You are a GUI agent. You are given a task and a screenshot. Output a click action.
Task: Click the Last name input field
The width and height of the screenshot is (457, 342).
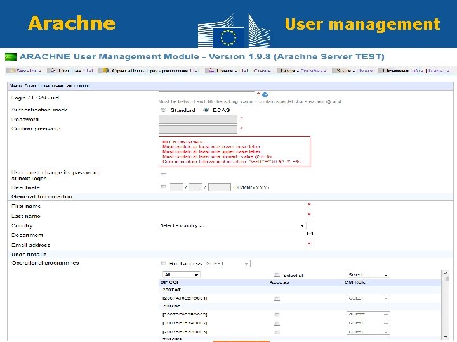(232, 216)
